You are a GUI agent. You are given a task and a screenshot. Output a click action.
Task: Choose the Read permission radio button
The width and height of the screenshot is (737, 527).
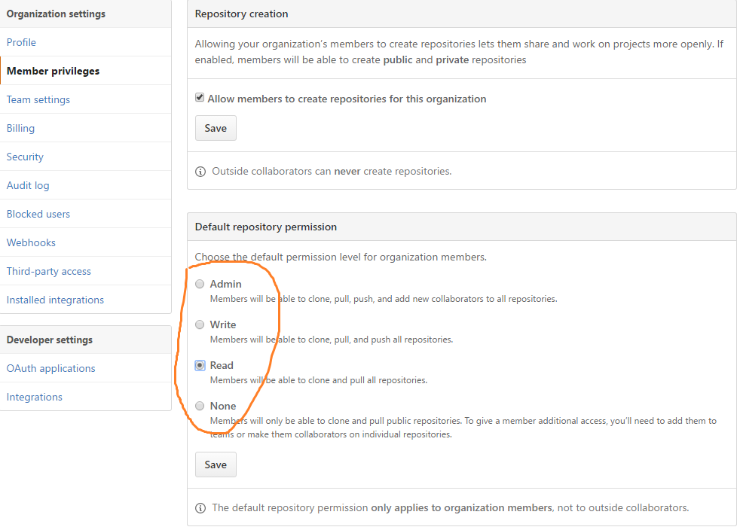pyautogui.click(x=200, y=365)
